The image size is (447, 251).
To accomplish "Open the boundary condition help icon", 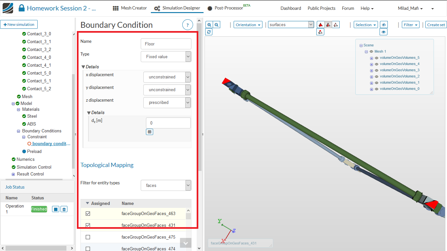I will point(188,25).
